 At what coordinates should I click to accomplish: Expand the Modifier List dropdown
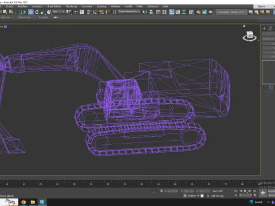click(269, 39)
